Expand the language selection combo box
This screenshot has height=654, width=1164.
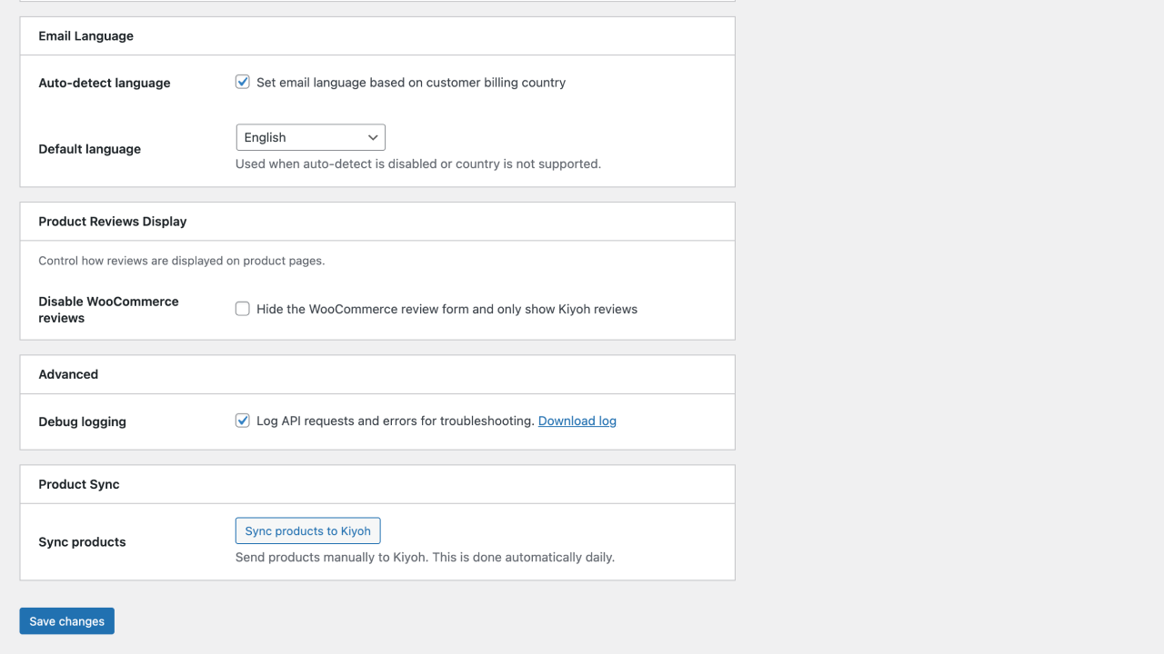pyautogui.click(x=310, y=137)
